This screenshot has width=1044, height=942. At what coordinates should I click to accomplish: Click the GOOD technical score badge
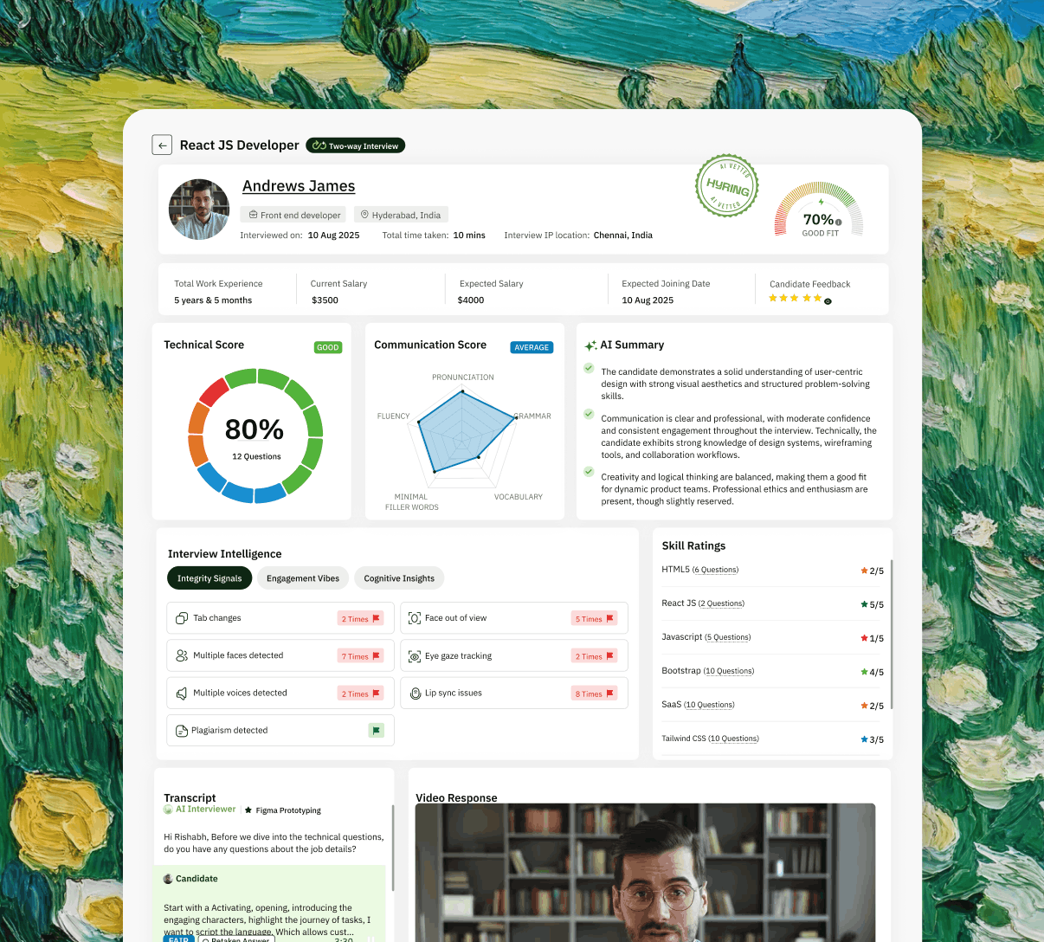tap(328, 347)
